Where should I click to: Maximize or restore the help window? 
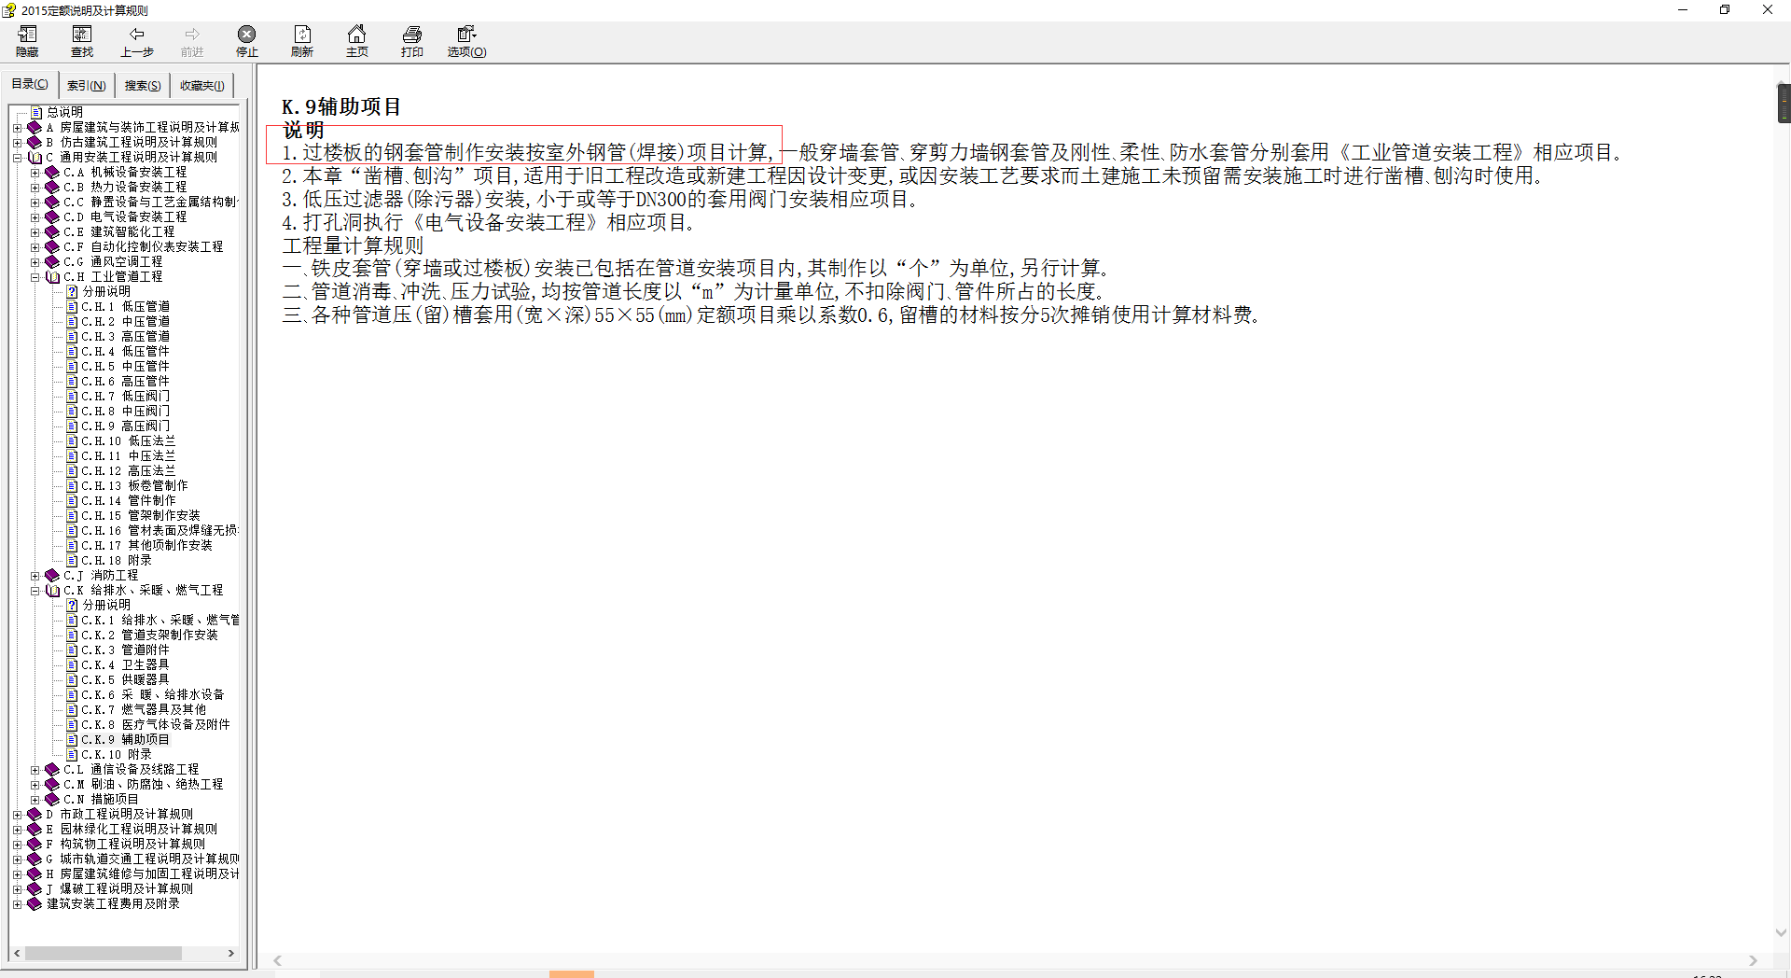[x=1725, y=10]
